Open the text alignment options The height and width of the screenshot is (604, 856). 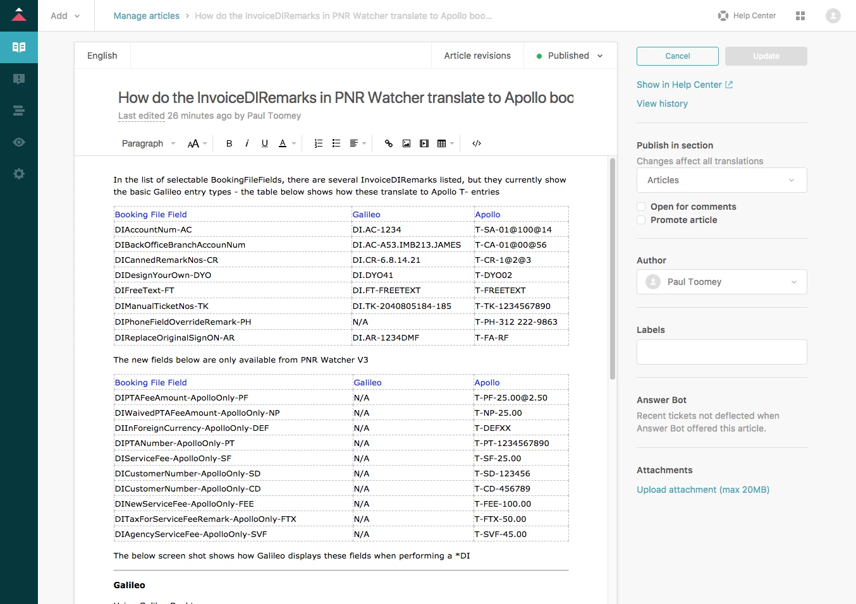coord(358,143)
